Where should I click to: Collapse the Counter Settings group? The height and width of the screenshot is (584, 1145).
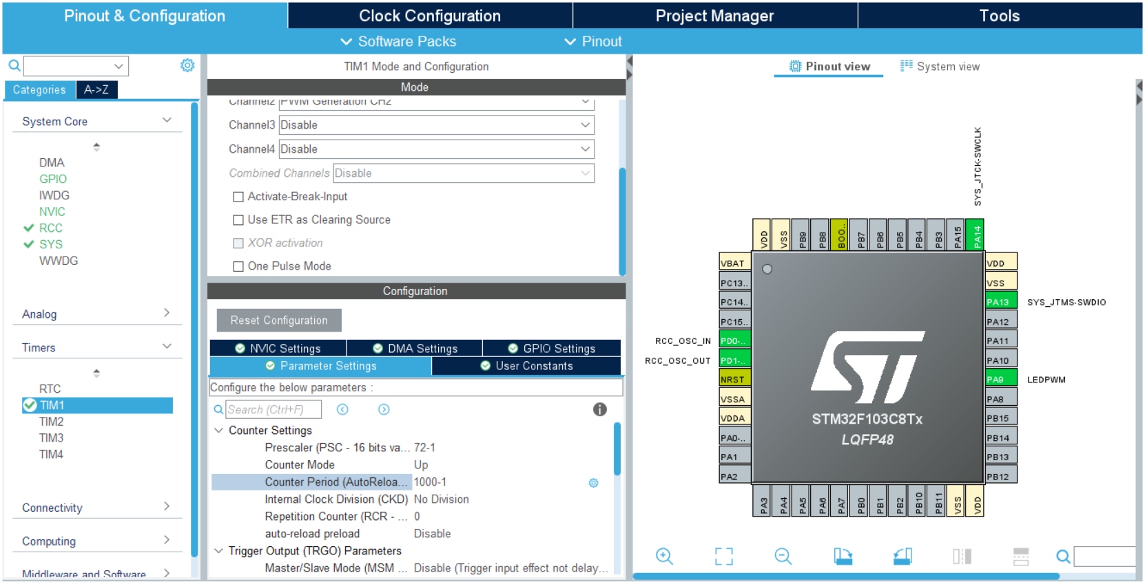click(x=218, y=431)
